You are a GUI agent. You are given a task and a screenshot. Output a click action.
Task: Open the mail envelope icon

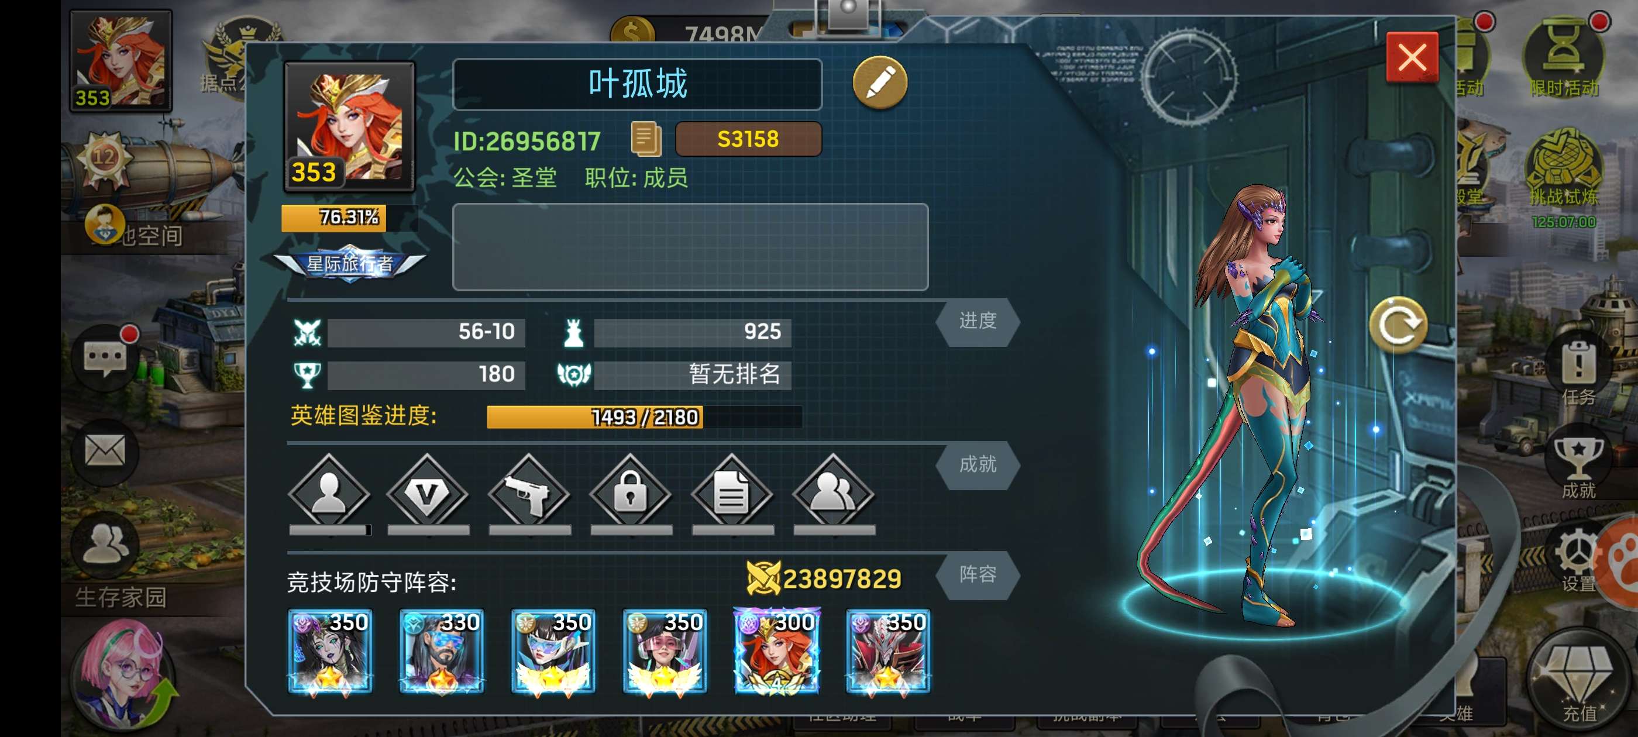pyautogui.click(x=105, y=451)
